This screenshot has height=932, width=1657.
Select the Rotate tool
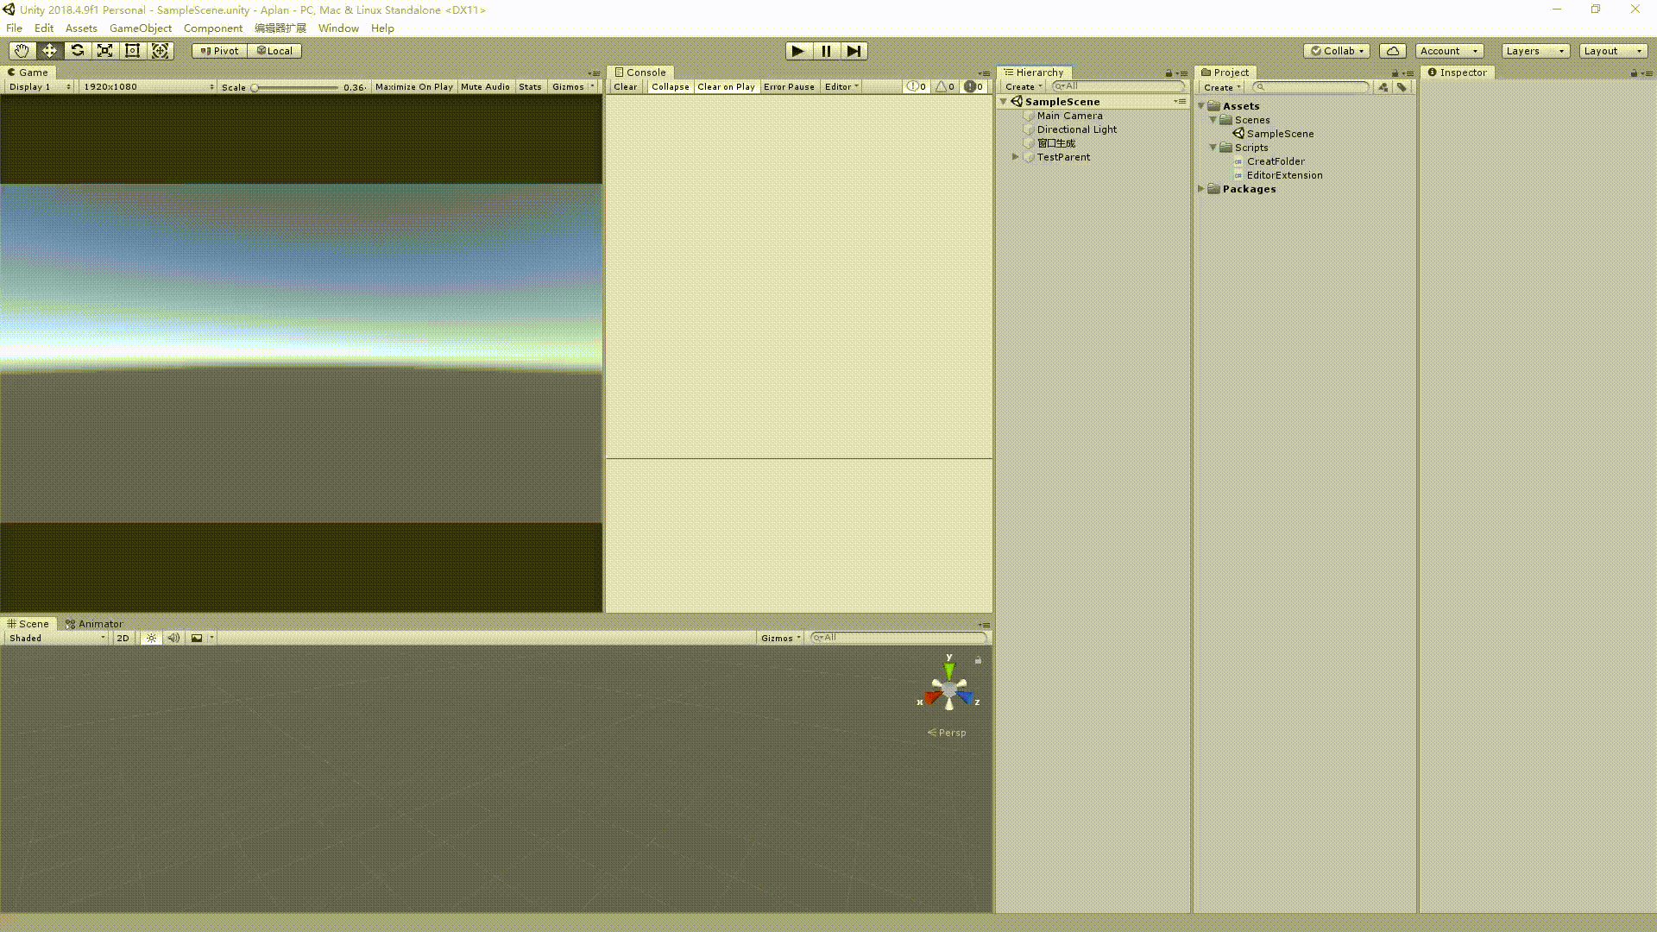click(x=77, y=50)
